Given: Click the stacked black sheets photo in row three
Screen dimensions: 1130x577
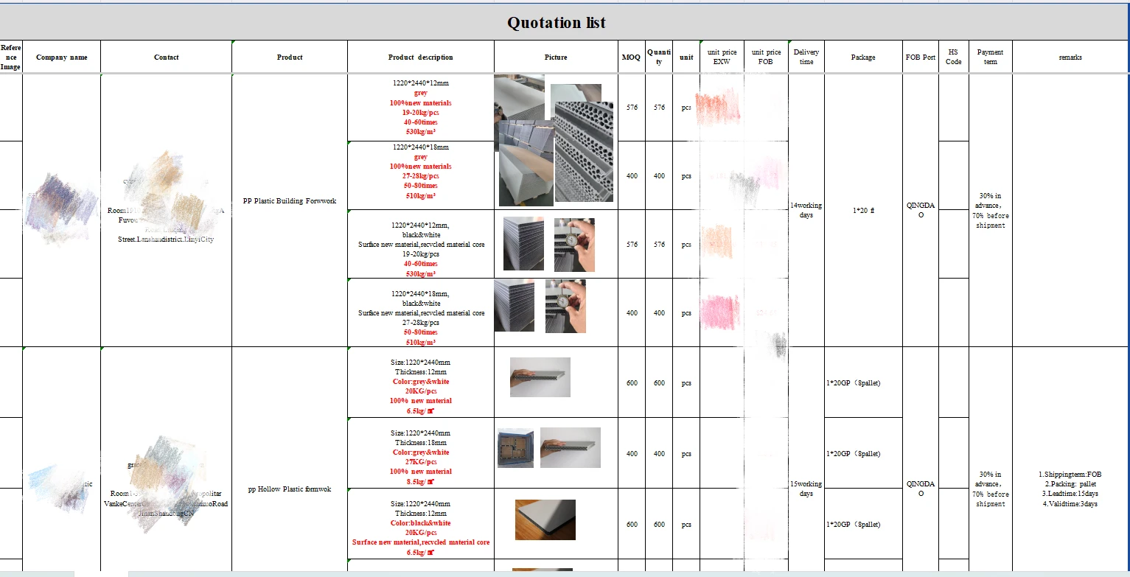Looking at the screenshot, I should (x=523, y=244).
